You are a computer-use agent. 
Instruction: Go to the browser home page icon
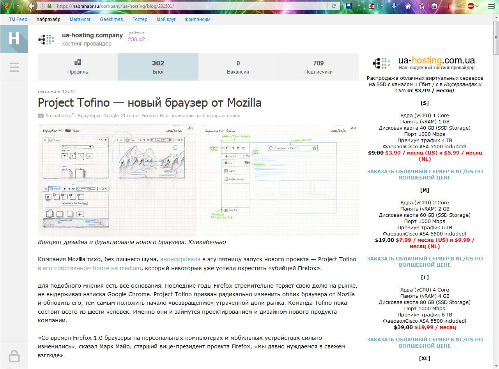click(x=408, y=6)
